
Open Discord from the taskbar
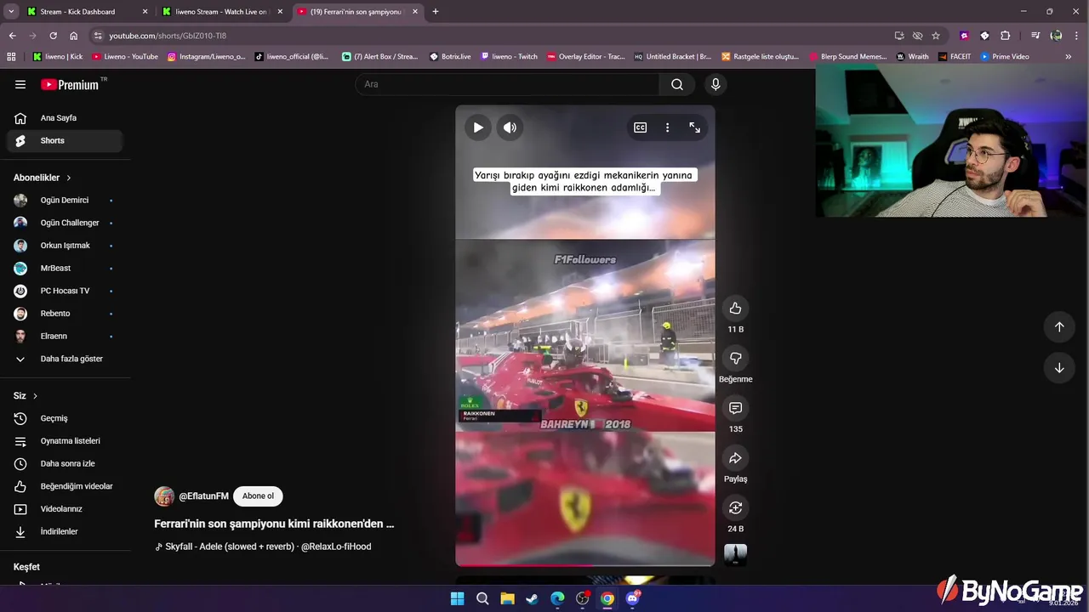633,598
